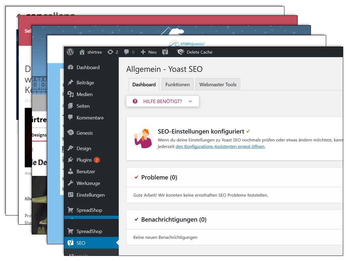Click the Kommentare speech bubble icon
Image resolution: width=348 pixels, height=261 pixels.
71,117
